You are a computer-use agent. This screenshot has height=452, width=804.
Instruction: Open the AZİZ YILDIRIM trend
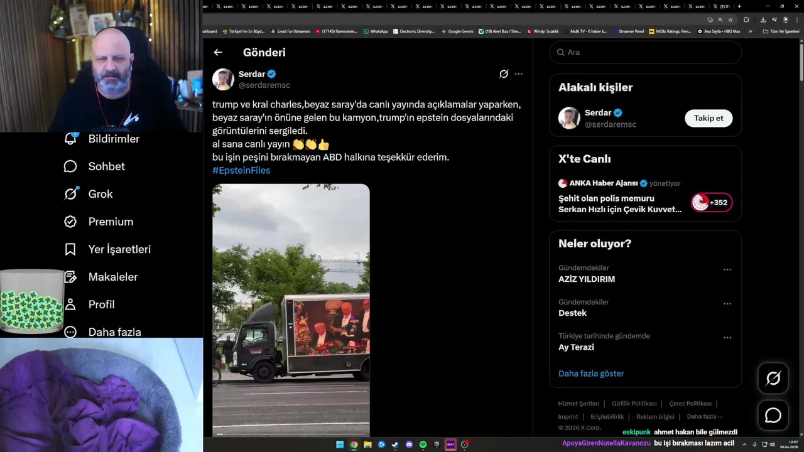pos(587,279)
